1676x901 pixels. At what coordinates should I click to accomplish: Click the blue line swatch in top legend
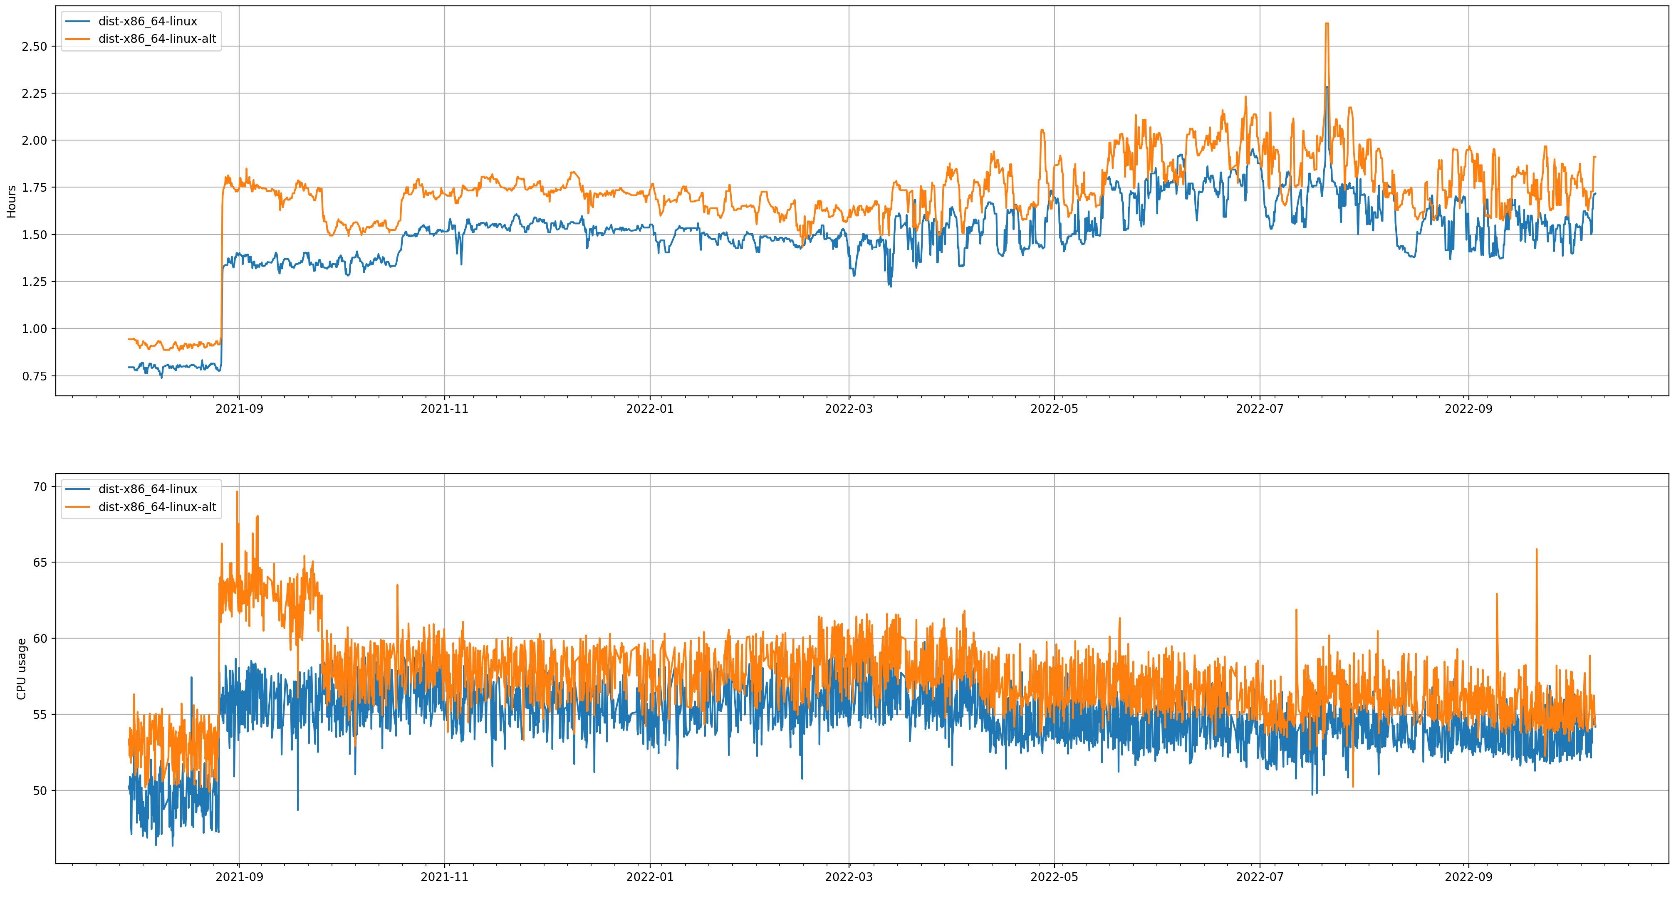(x=77, y=22)
